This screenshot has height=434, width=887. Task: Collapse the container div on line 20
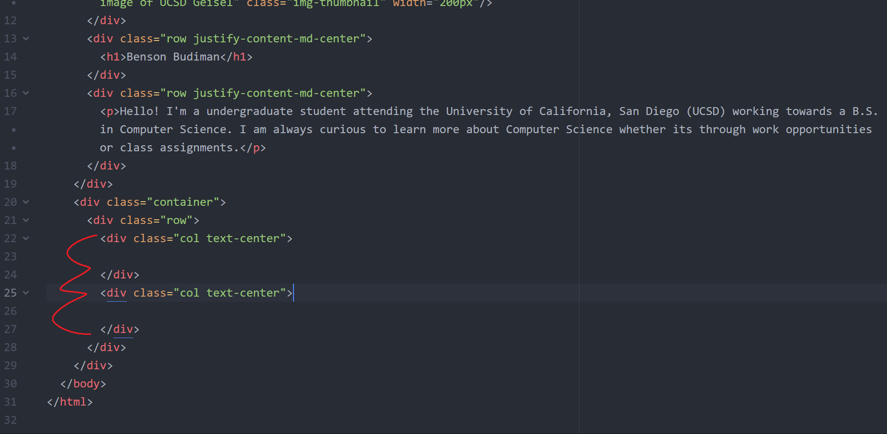pyautogui.click(x=26, y=202)
